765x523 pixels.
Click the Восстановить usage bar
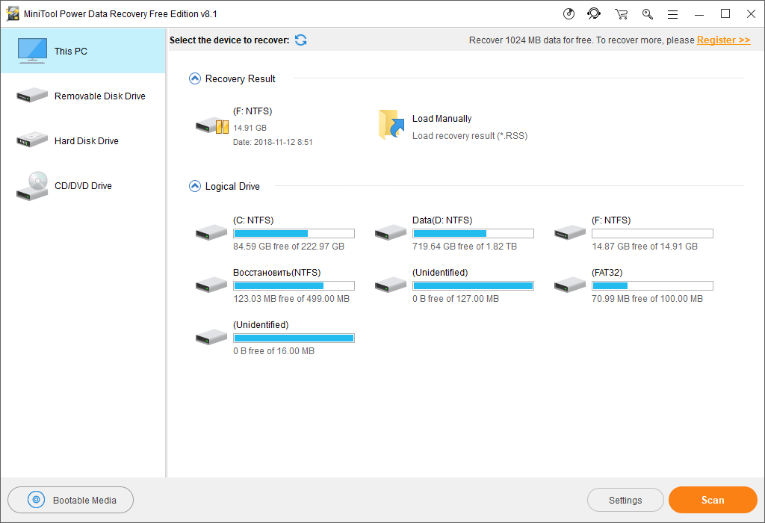(294, 286)
